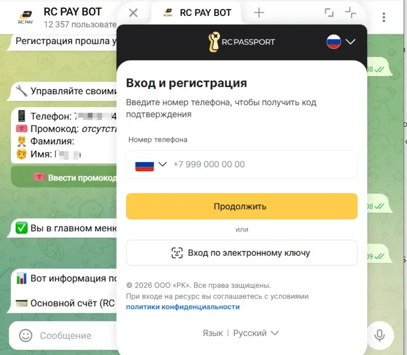Click the face-scan icon on the electronic key button

click(x=177, y=253)
